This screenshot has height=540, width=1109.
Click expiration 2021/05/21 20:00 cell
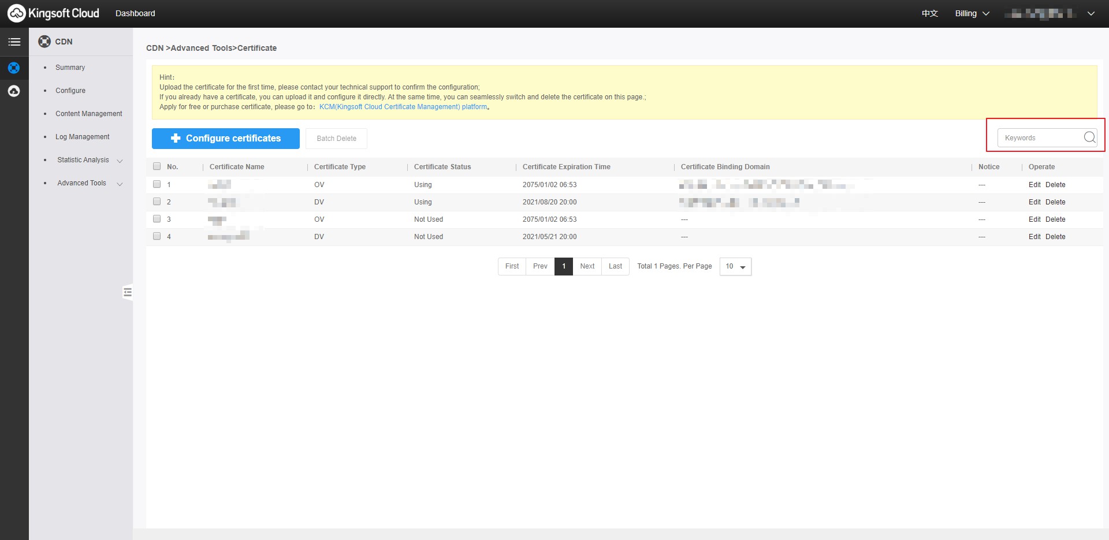[549, 237]
